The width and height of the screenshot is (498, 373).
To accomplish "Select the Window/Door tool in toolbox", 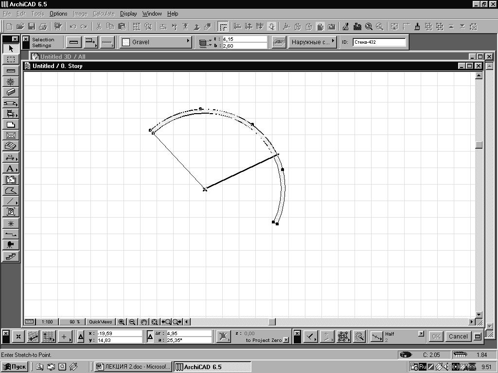I will click(11, 103).
